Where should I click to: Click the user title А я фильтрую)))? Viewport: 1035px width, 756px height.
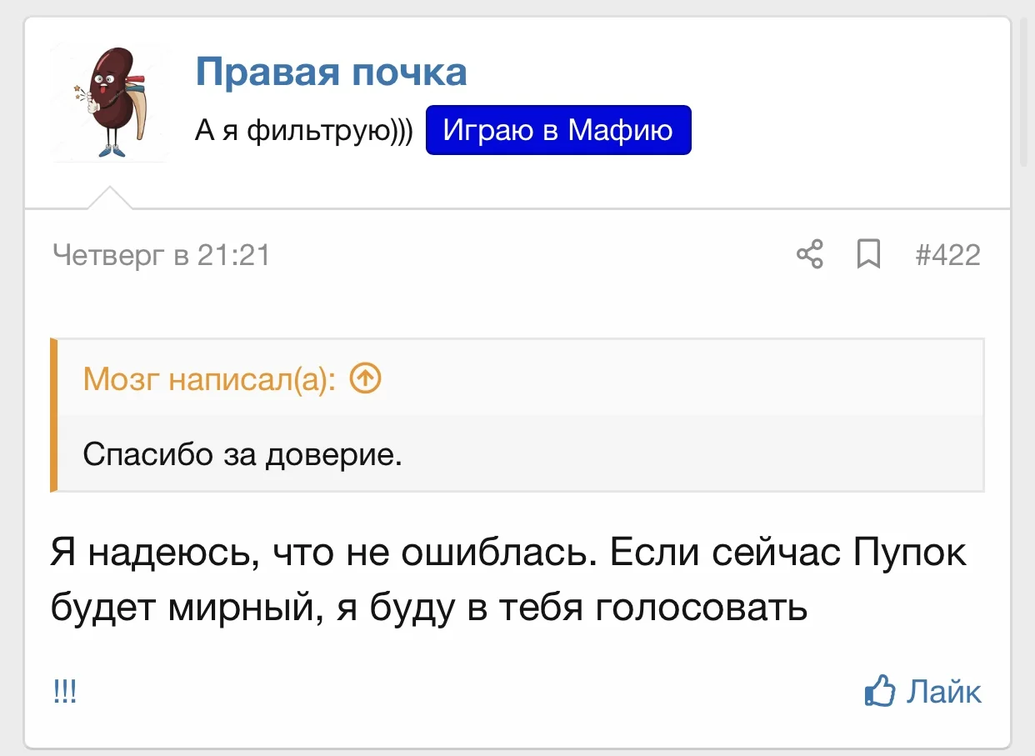point(304,131)
